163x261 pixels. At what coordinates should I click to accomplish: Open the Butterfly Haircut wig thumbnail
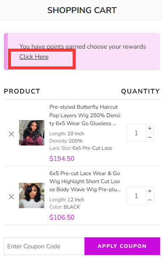click(x=32, y=133)
